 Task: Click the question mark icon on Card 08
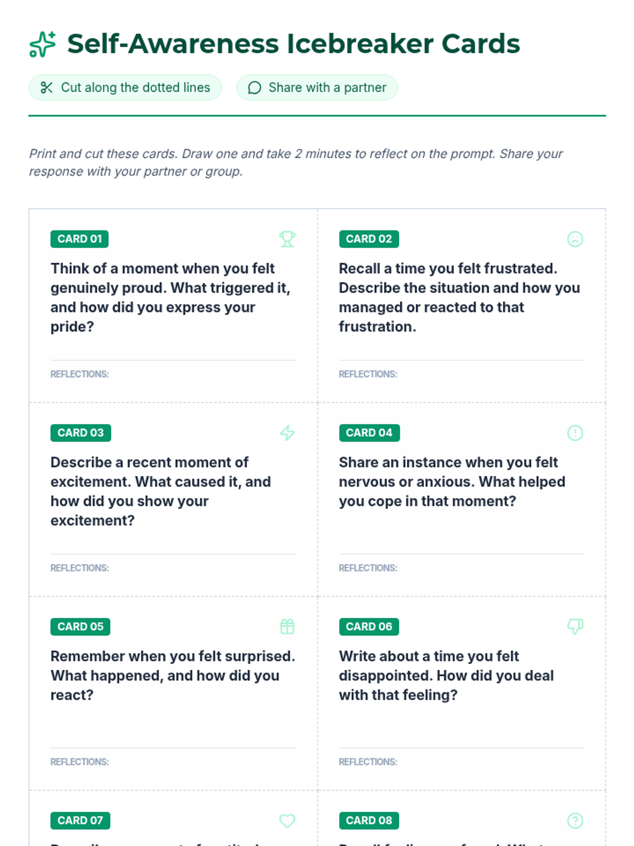[x=575, y=821]
